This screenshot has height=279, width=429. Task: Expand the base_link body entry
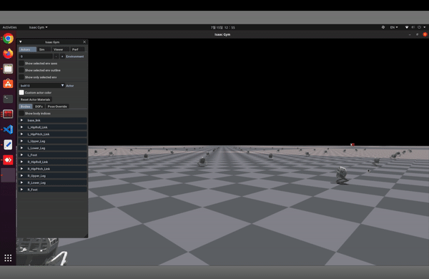point(53,120)
